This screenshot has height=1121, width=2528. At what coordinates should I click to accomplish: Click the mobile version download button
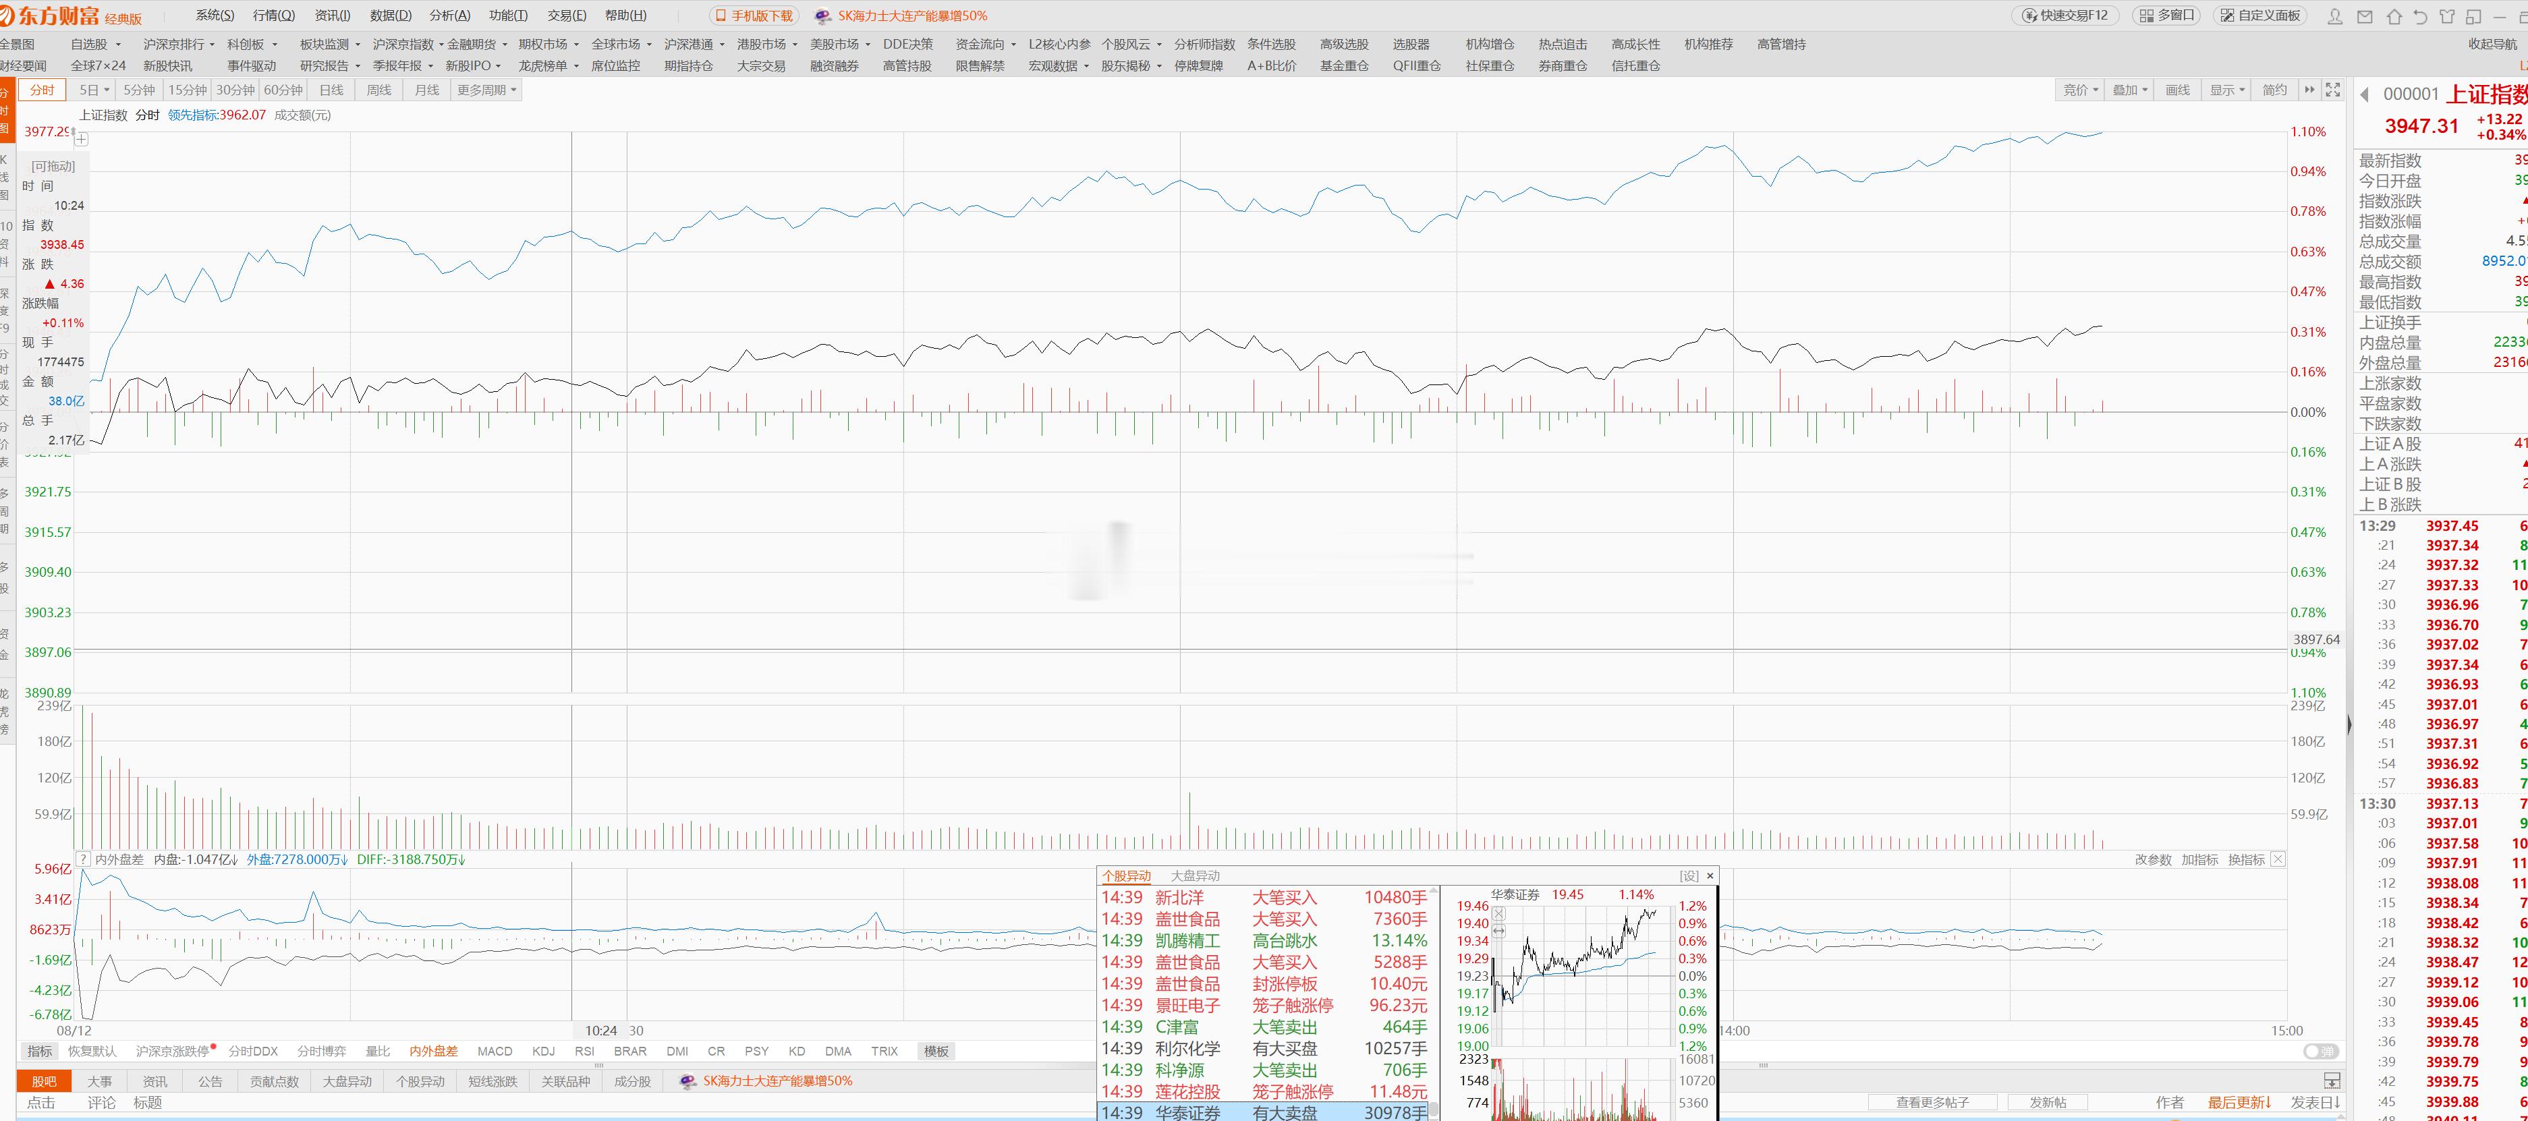pyautogui.click(x=754, y=16)
